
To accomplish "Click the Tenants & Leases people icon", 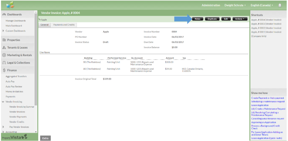I will [x=4, y=48].
